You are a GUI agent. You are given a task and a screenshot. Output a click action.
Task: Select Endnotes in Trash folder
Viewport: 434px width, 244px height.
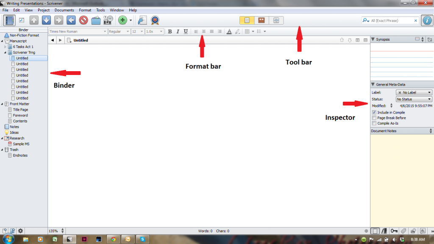20,155
